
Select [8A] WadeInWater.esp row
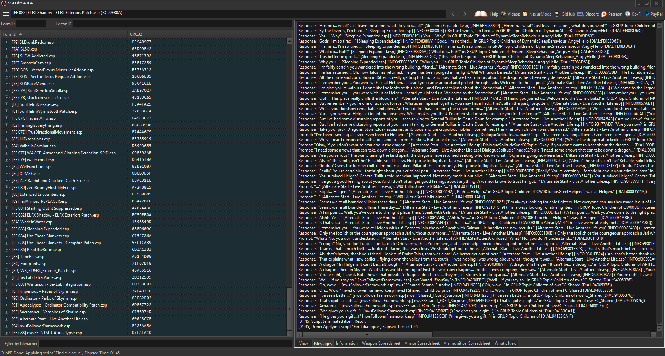[143, 222]
